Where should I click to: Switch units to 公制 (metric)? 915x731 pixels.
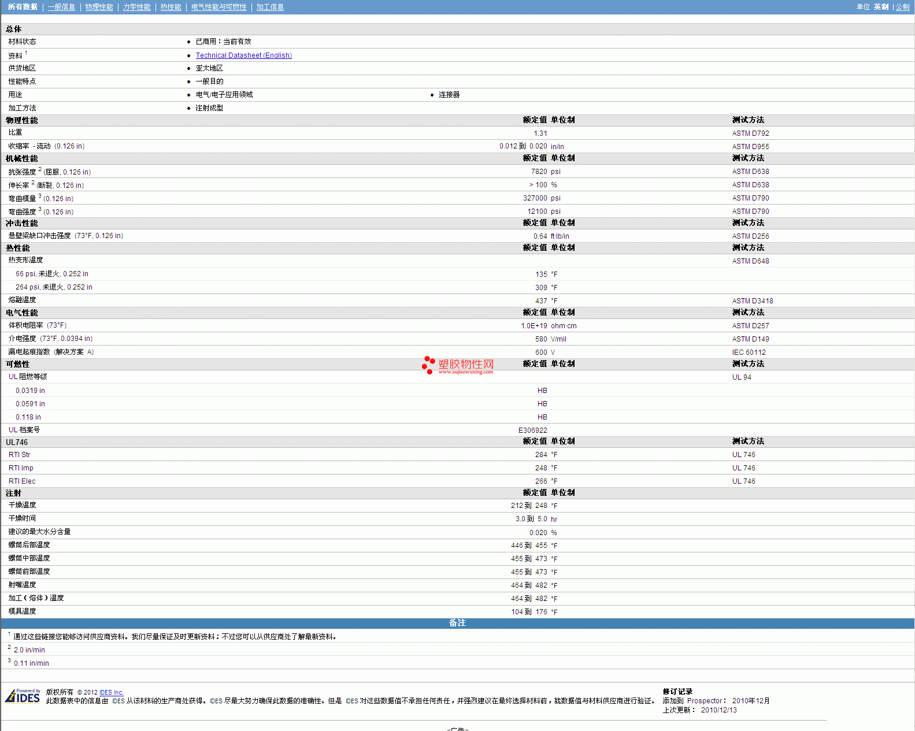(x=902, y=7)
